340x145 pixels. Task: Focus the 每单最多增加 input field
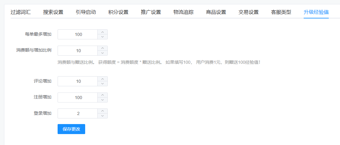[x=78, y=34]
